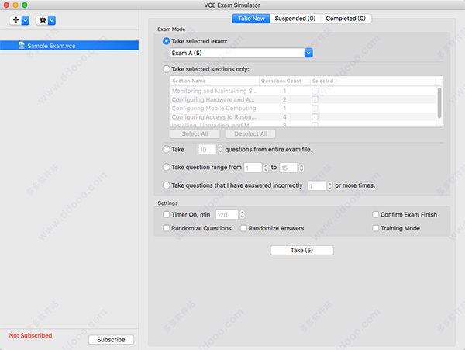Image resolution: width=465 pixels, height=350 pixels.
Task: Open the dropdown arrow beside the plus icon
Action: coord(26,20)
